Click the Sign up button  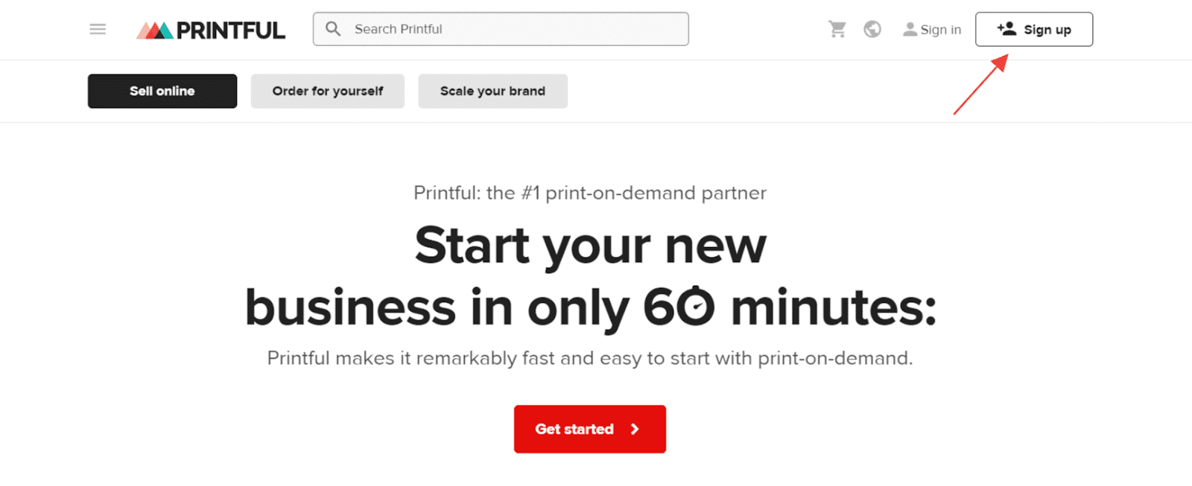pos(1034,29)
